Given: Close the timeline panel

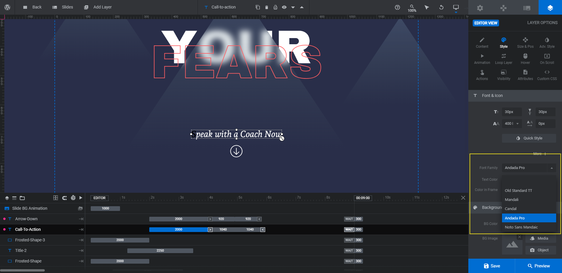Looking at the screenshot, I should click(463, 198).
